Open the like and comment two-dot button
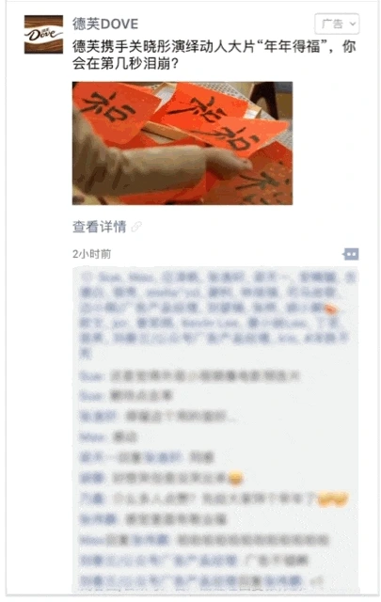Image resolution: width=381 pixels, height=602 pixels. click(x=351, y=254)
